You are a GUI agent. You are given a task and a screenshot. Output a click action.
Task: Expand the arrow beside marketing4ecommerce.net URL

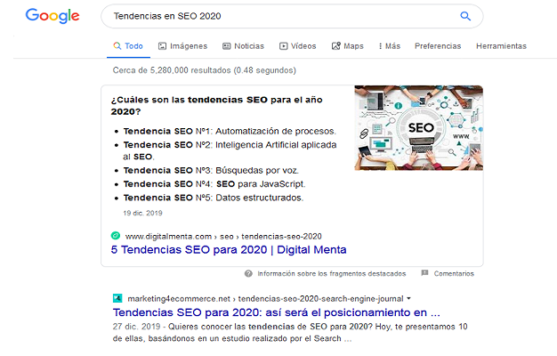tap(409, 298)
